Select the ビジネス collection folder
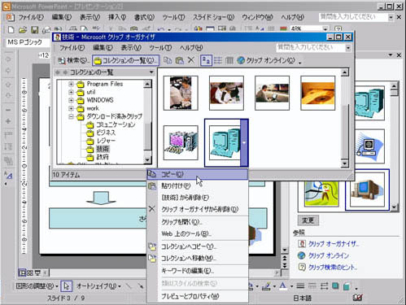406x305 pixels. tap(106, 133)
